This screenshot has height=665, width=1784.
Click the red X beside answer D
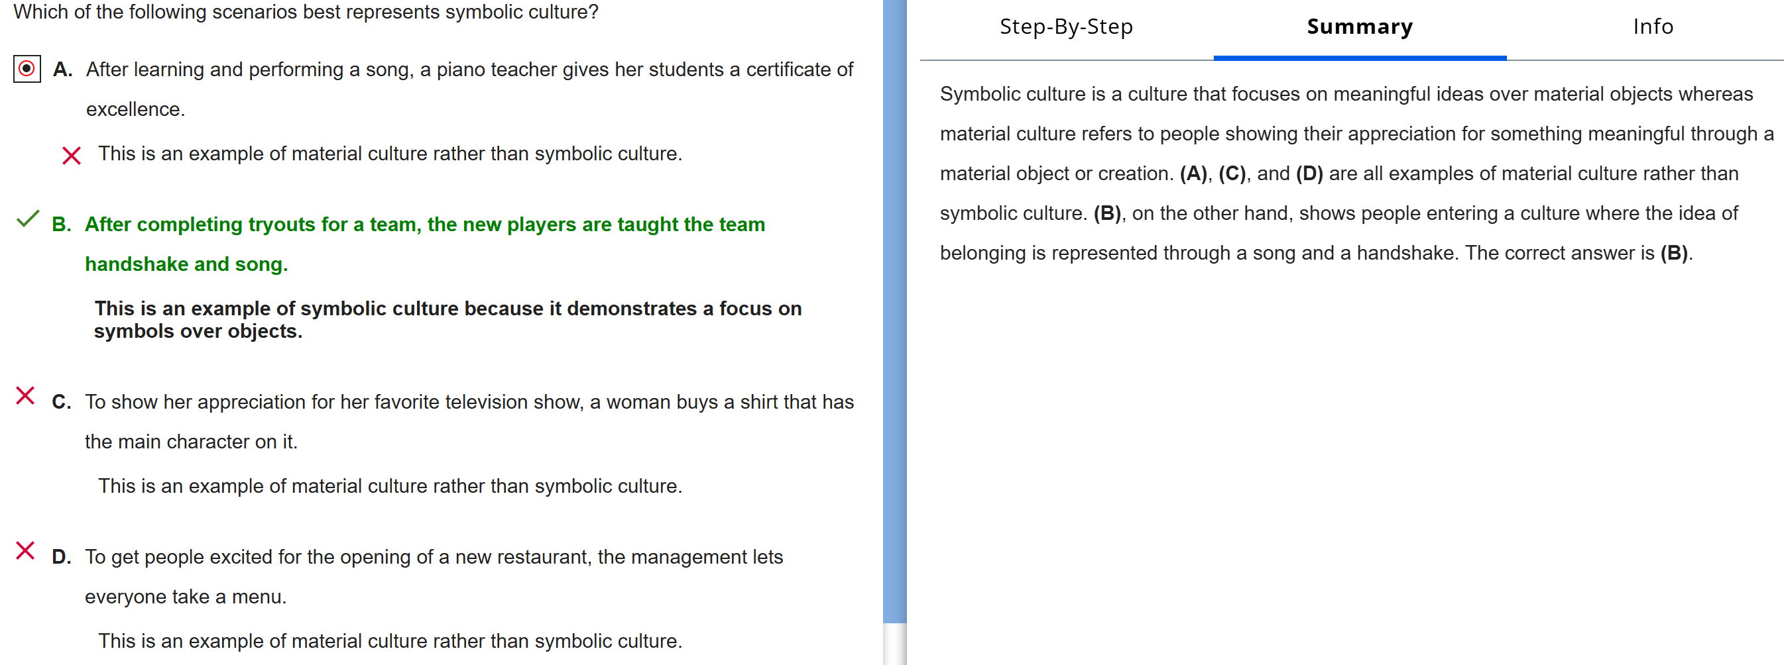[26, 551]
